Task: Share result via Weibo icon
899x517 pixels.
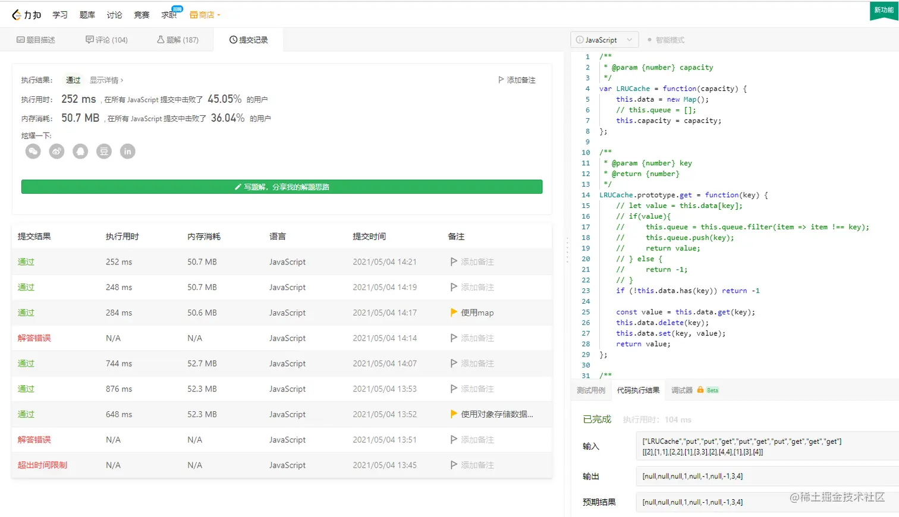Action: 57,152
